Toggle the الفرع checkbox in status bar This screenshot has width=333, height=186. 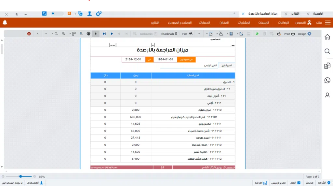point(299,183)
